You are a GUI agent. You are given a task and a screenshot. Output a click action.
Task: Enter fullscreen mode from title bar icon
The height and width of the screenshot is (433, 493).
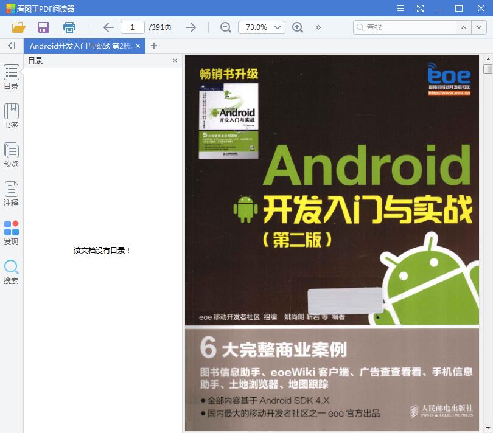[420, 8]
